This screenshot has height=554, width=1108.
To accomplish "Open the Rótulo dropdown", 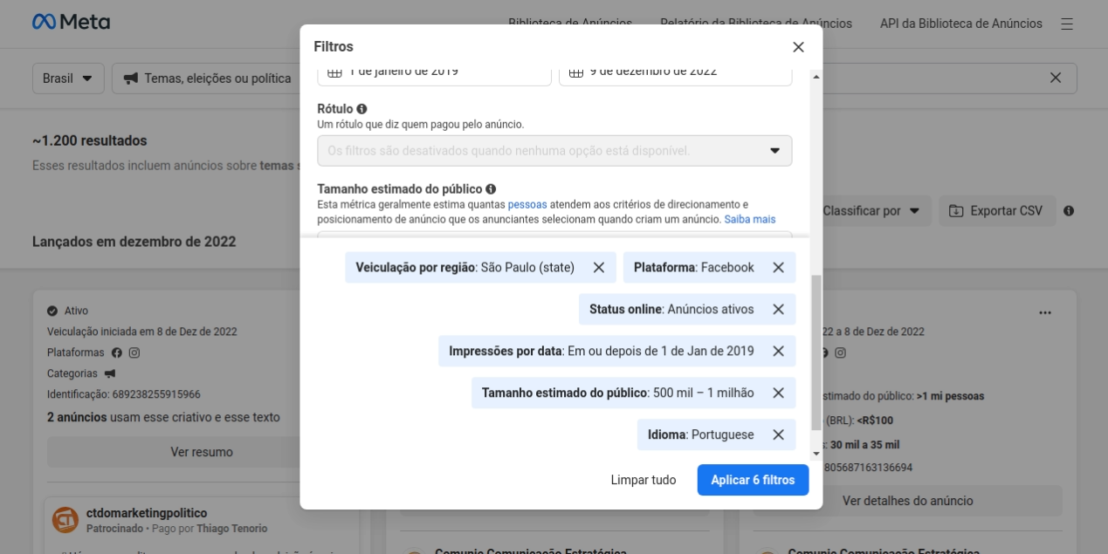I will 554,151.
